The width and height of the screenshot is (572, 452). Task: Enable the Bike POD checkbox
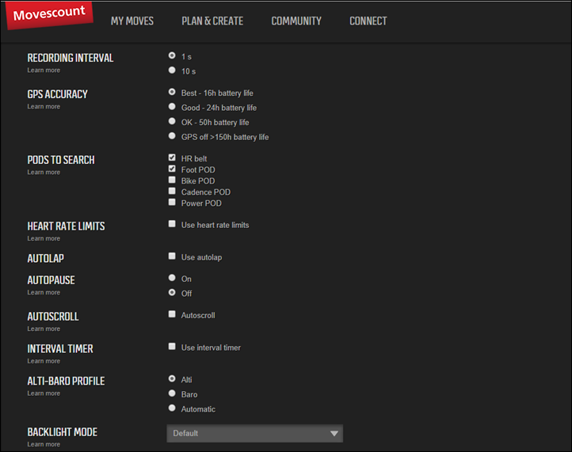pyautogui.click(x=172, y=180)
